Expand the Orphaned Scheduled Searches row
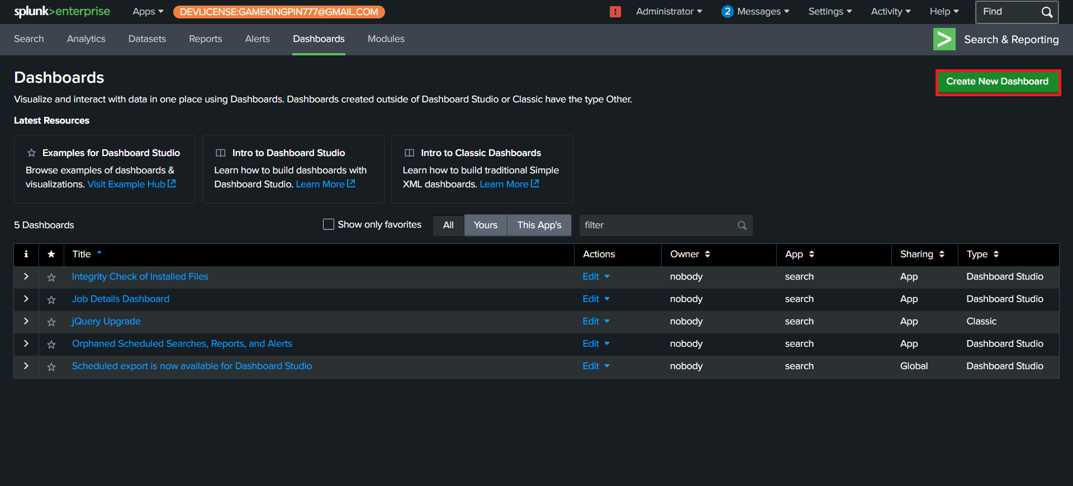The height and width of the screenshot is (486, 1073). 26,343
